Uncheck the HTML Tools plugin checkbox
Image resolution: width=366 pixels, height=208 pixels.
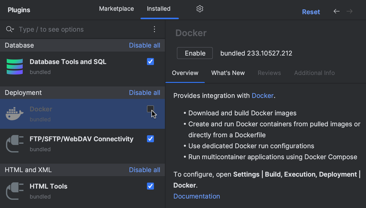[x=150, y=186]
